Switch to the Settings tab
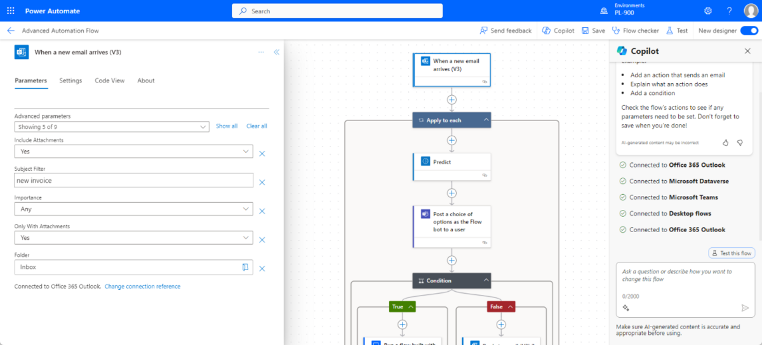 [x=70, y=81]
